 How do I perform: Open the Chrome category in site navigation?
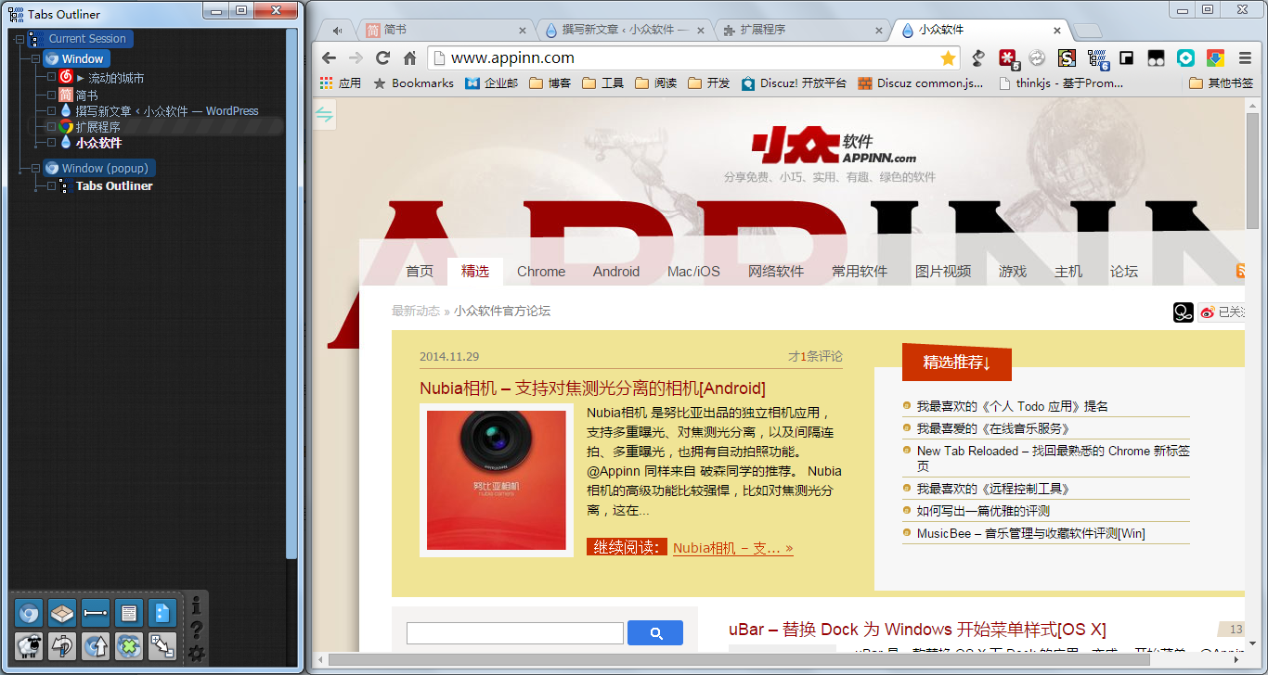[541, 271]
